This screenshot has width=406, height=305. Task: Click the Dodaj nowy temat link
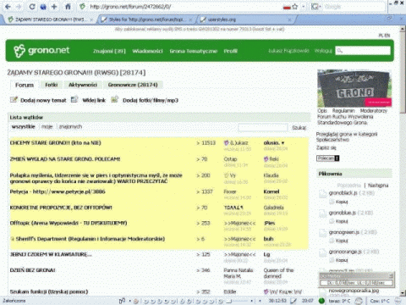click(x=43, y=101)
